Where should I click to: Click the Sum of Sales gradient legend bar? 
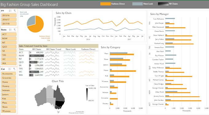click(x=87, y=94)
